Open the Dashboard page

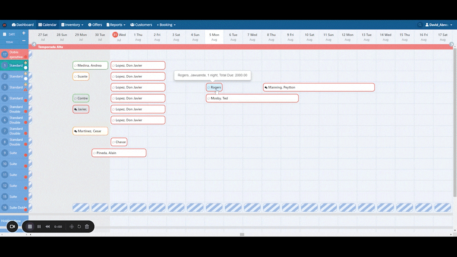(23, 25)
